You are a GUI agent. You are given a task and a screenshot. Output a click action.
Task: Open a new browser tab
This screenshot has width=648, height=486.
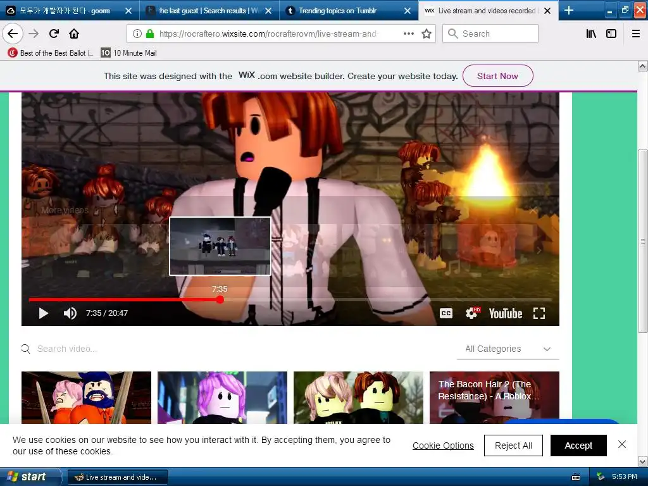coord(569,10)
